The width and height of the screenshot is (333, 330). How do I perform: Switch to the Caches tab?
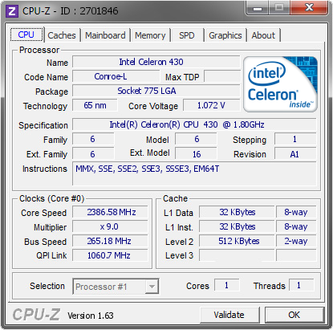pos(62,35)
